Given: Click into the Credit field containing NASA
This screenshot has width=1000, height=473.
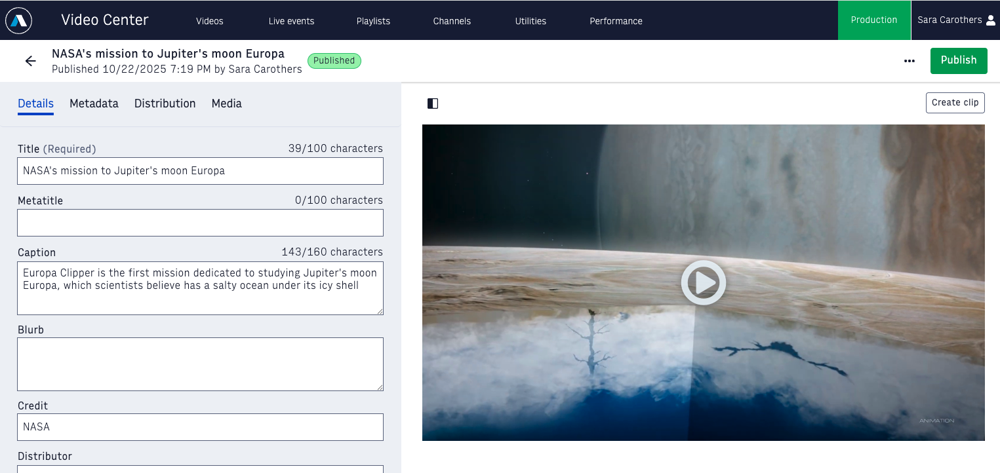Looking at the screenshot, I should coord(200,427).
